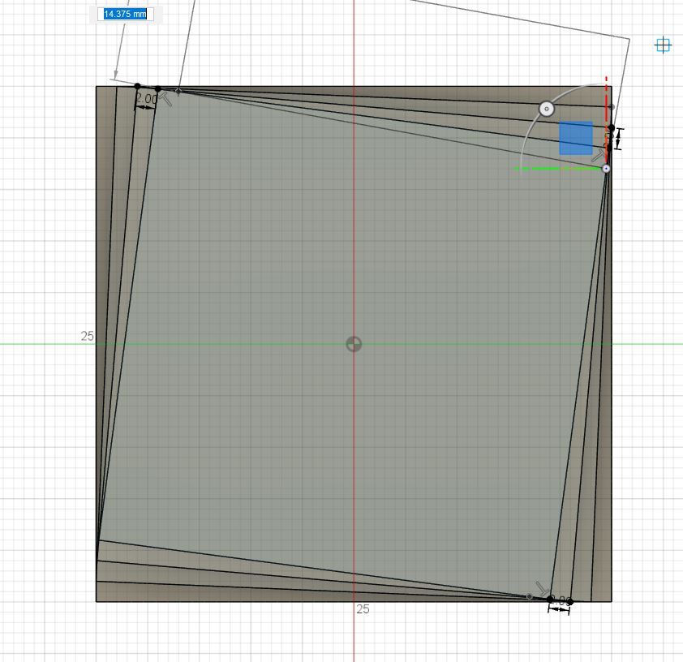Click the blue square drag manipulator
Screen dimensions: 683x662
(x=576, y=137)
